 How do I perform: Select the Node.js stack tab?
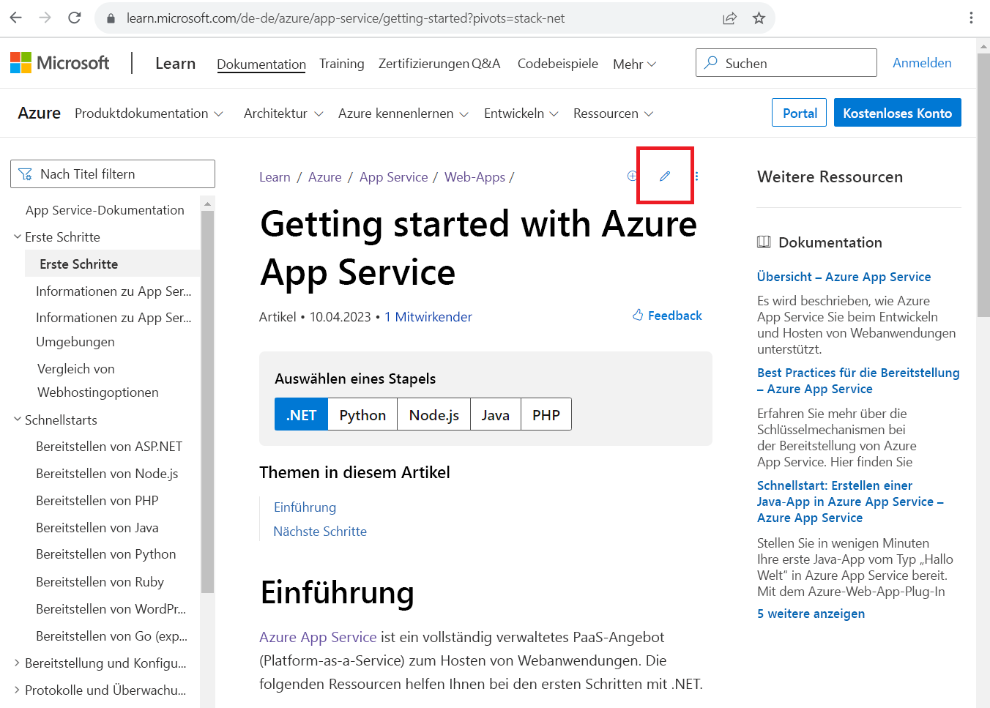coord(434,414)
